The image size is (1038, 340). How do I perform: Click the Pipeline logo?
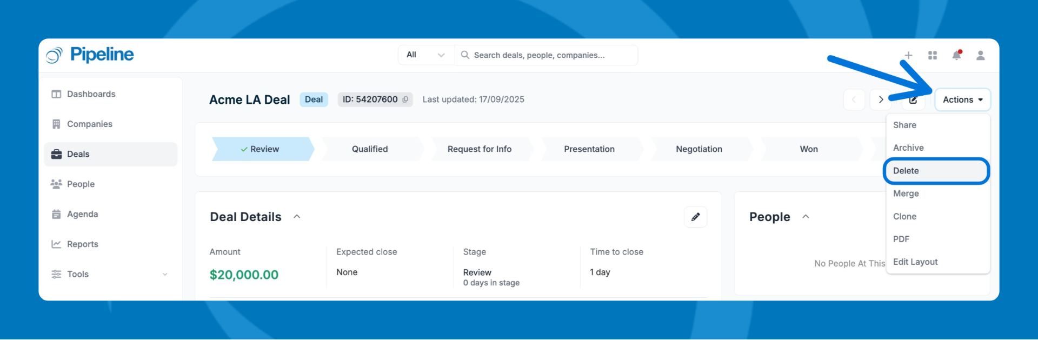coord(90,55)
